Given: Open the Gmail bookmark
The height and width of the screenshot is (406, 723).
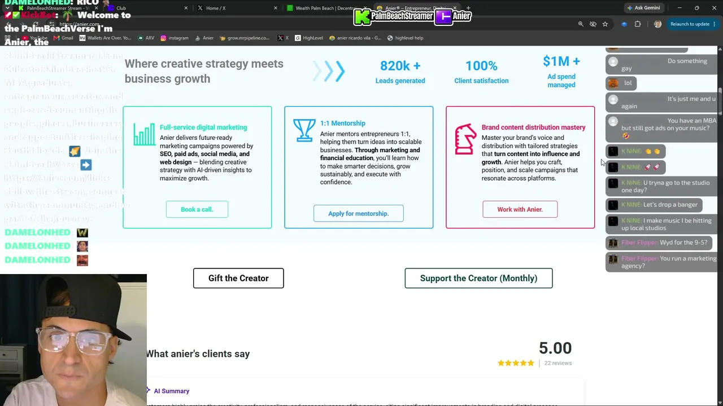Looking at the screenshot, I should coord(63,38).
